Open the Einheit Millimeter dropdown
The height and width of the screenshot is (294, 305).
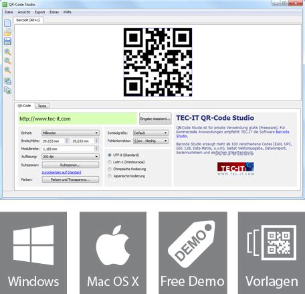70,133
